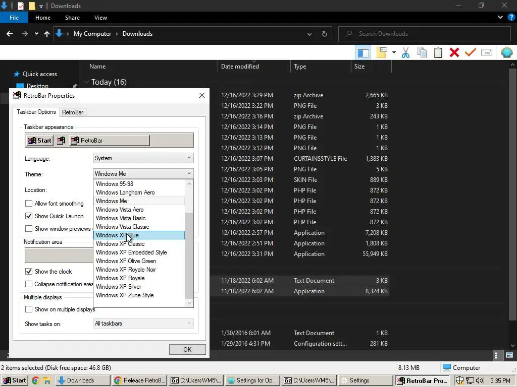The image size is (517, 387).
Task: Toggle the navigation pane layout icon
Action: tap(364, 52)
